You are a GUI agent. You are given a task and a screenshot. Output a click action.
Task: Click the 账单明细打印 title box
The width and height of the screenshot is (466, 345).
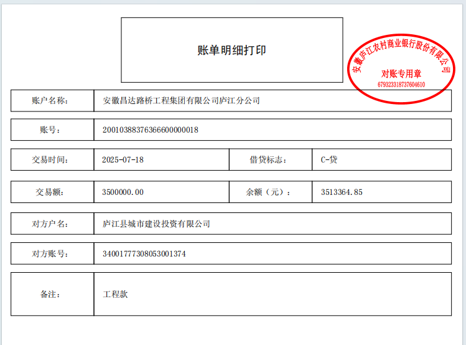point(231,50)
